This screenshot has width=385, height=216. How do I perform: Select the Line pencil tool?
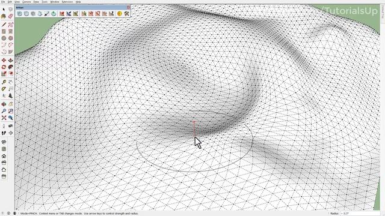point(4,25)
